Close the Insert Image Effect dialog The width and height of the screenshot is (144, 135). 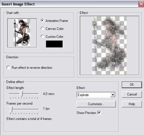click(141, 4)
